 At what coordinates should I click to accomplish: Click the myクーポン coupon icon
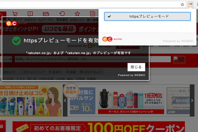46,14
